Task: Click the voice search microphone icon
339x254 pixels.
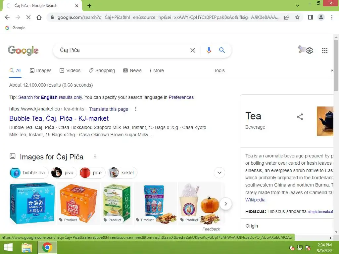Action: [209, 50]
